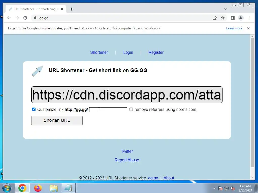Image resolution: width=258 pixels, height=193 pixels.
Task: Go to the Login page
Action: coord(128,52)
